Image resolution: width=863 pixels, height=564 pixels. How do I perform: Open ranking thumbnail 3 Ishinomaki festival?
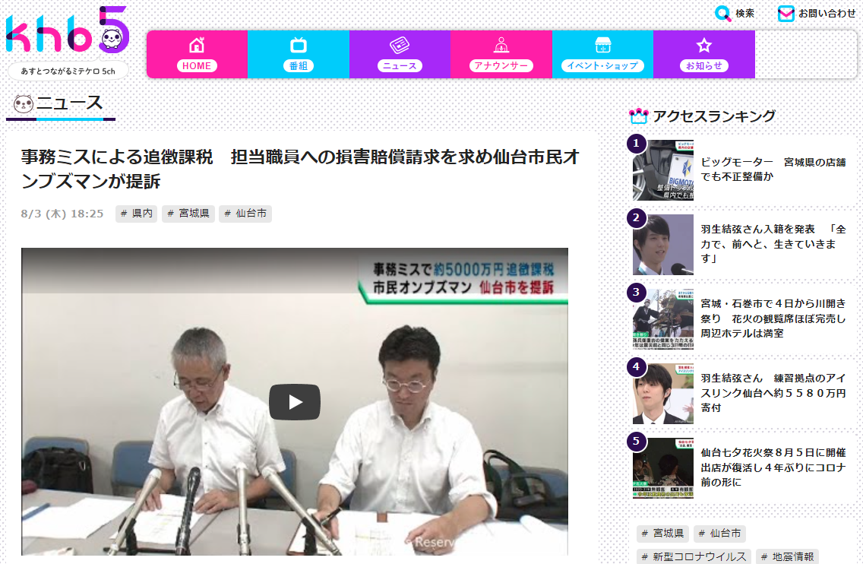coord(662,319)
